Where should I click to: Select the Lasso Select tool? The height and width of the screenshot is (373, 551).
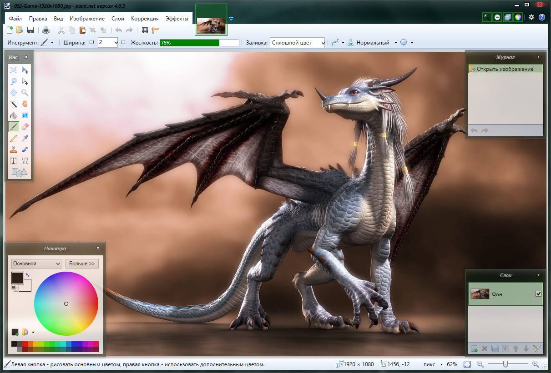click(14, 81)
